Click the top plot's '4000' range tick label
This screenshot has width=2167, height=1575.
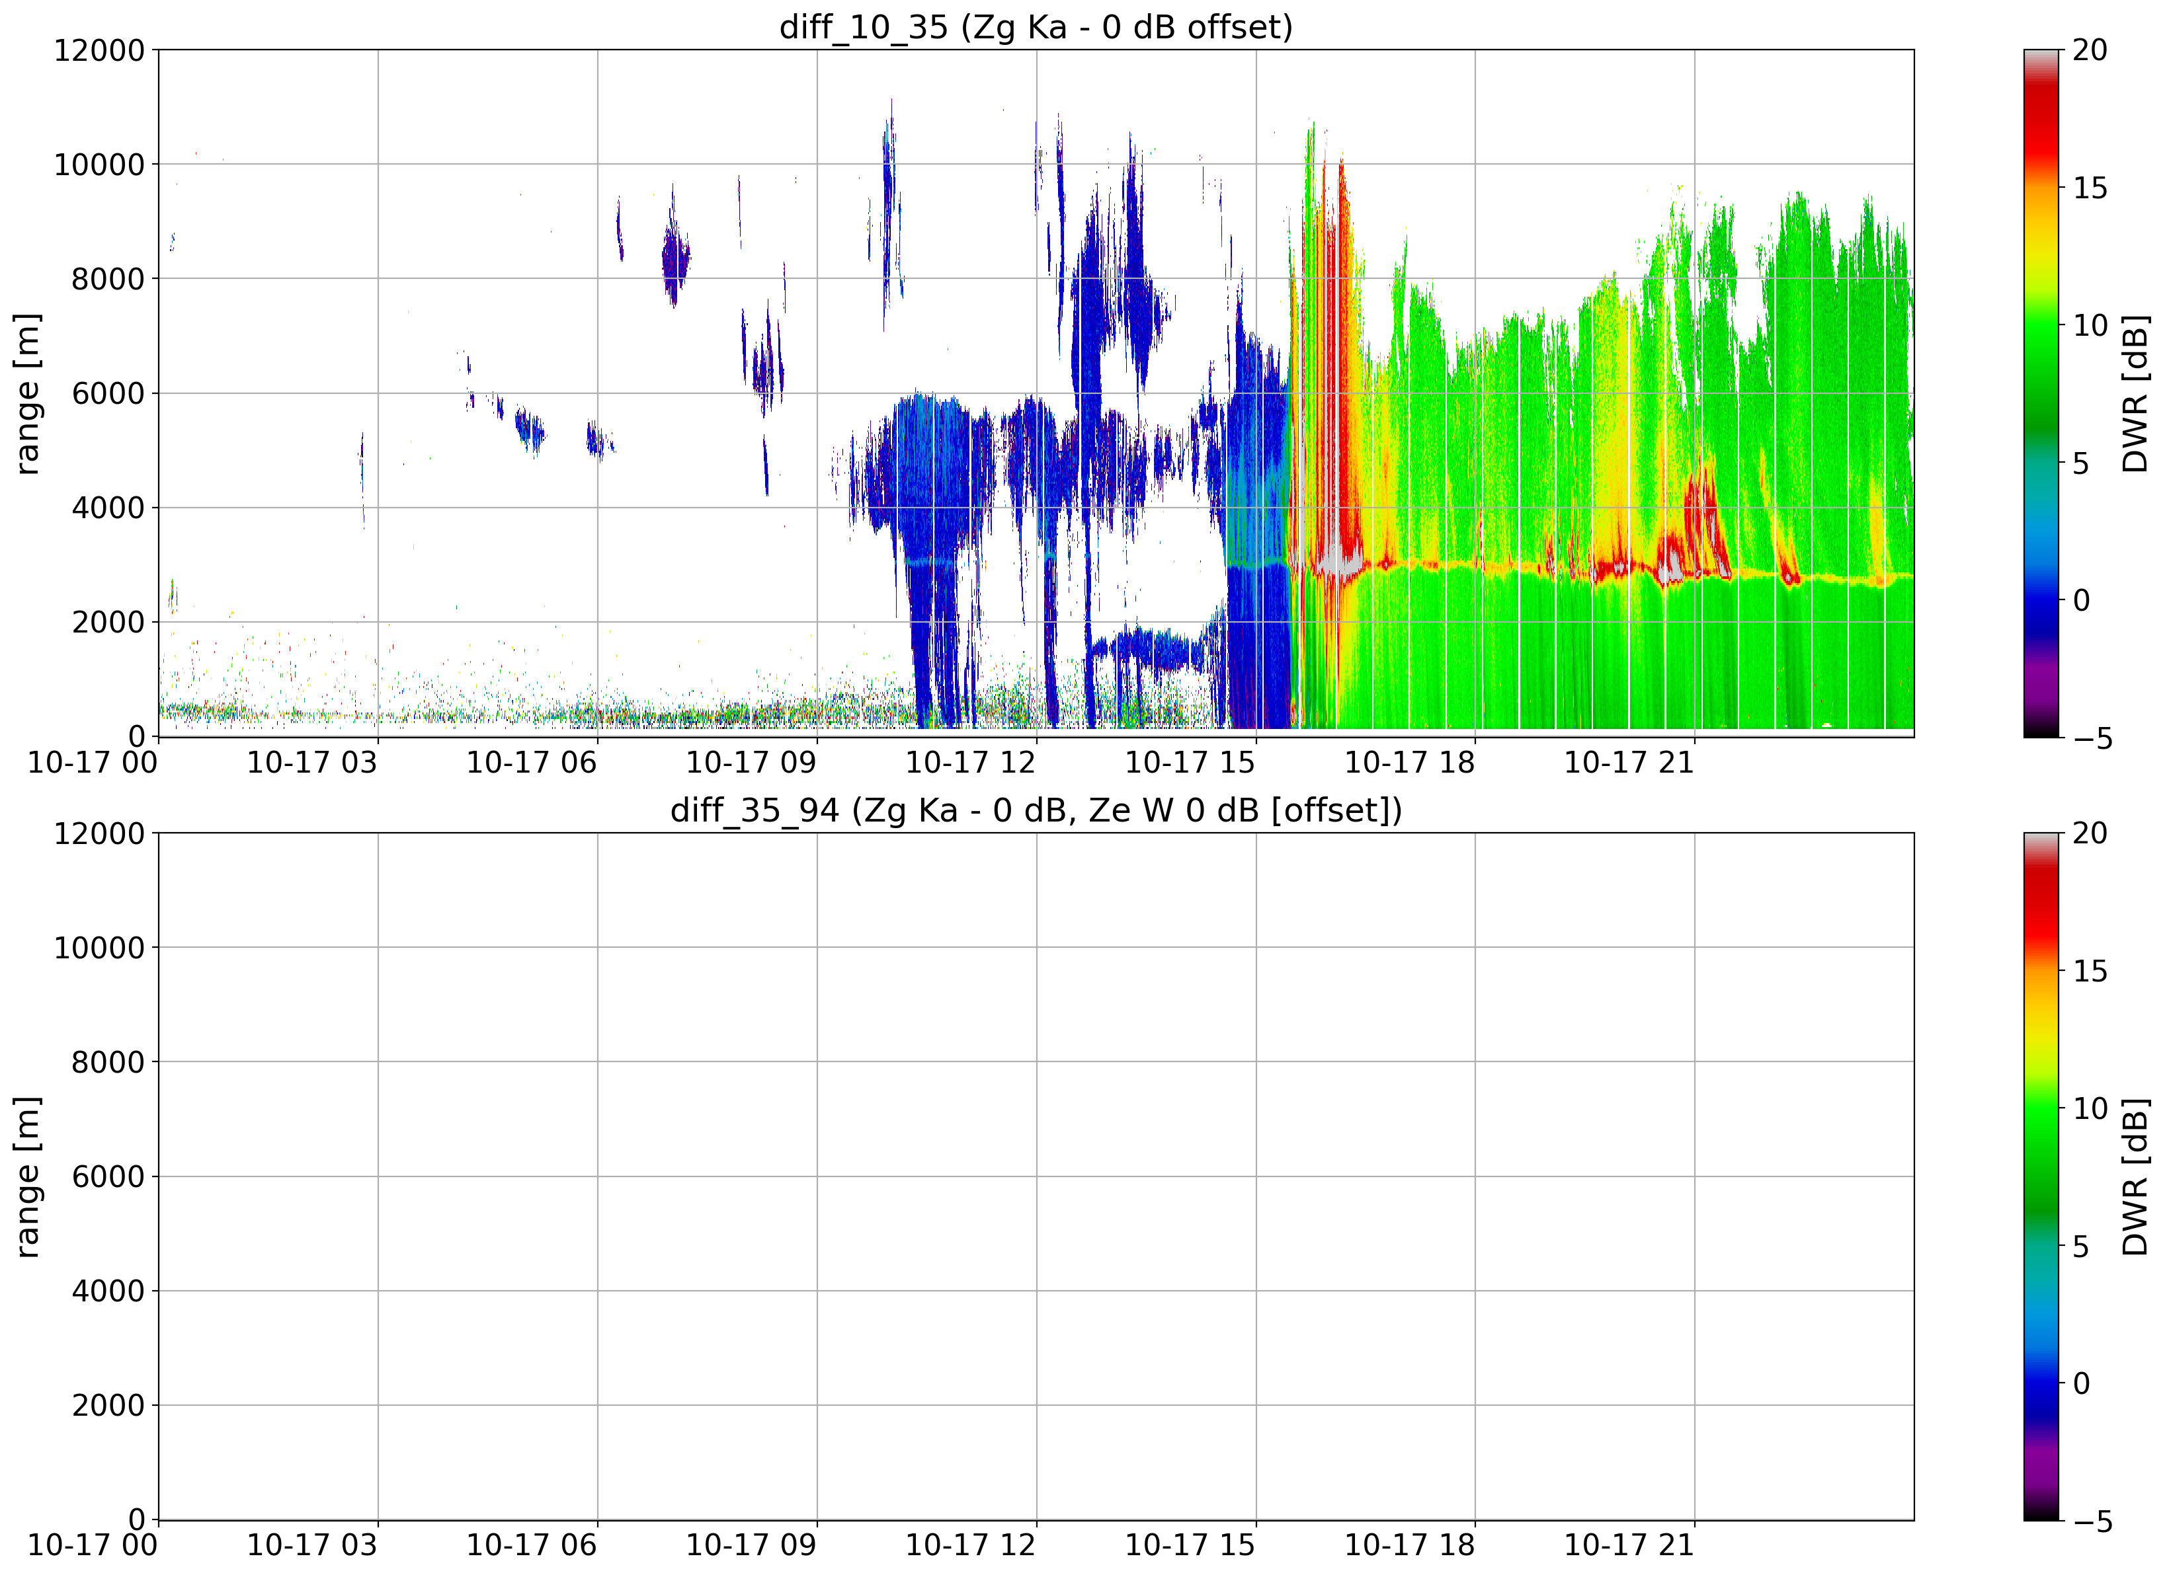point(108,508)
